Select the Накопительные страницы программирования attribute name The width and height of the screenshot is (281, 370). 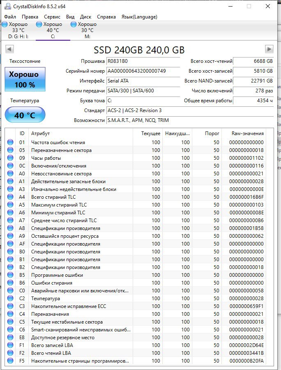80,361
